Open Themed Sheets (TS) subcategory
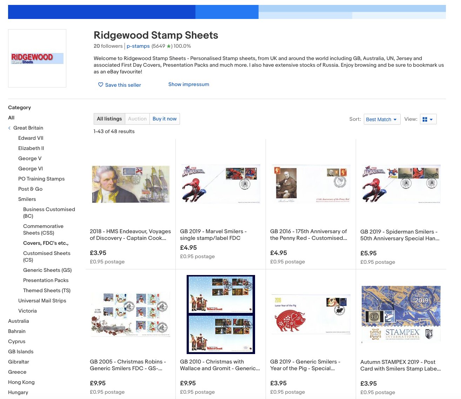461x399 pixels. [x=47, y=290]
